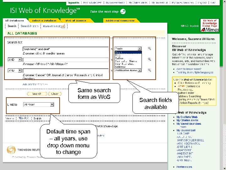Open the Preferences link in the sidebar

(x=184, y=167)
